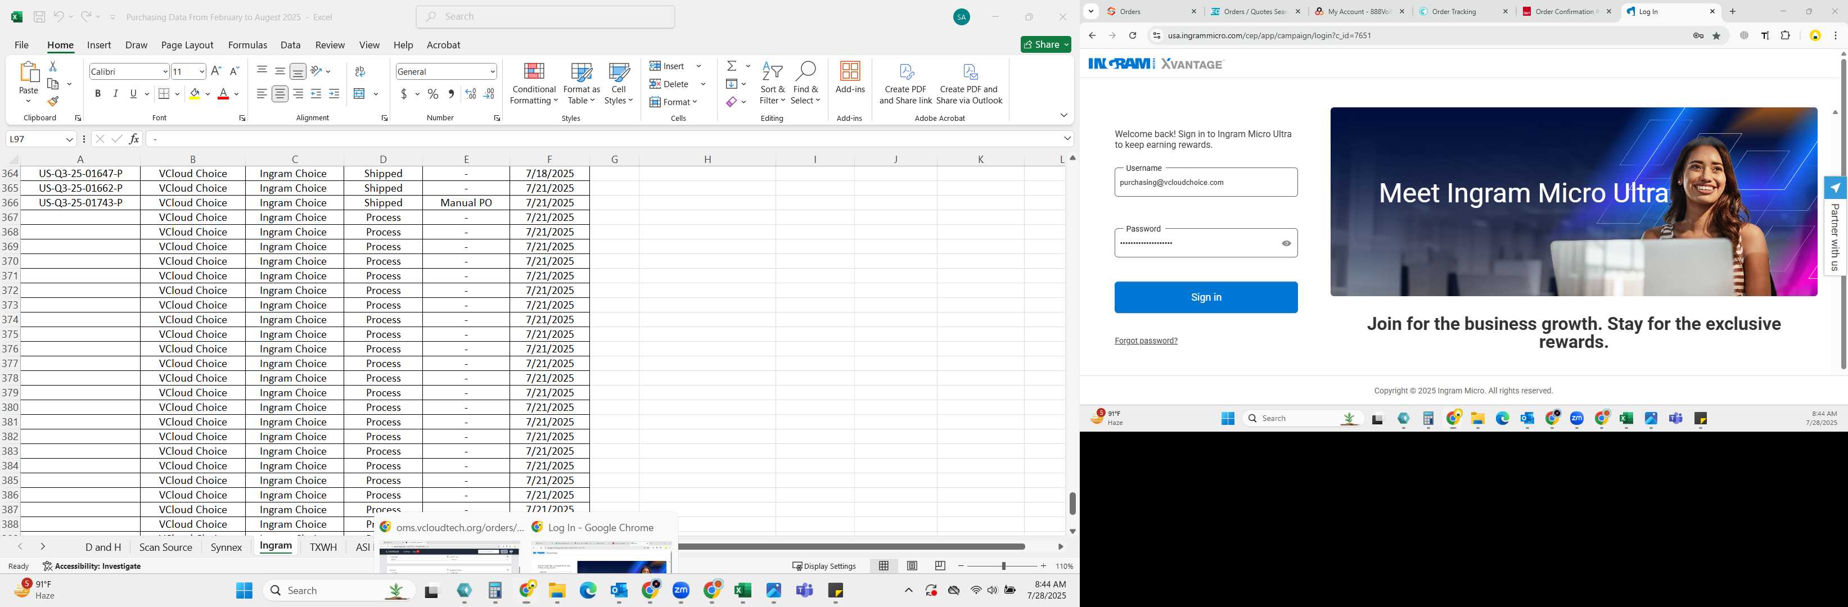Toggle Center alignment button
This screenshot has height=607, width=1848.
click(x=280, y=94)
